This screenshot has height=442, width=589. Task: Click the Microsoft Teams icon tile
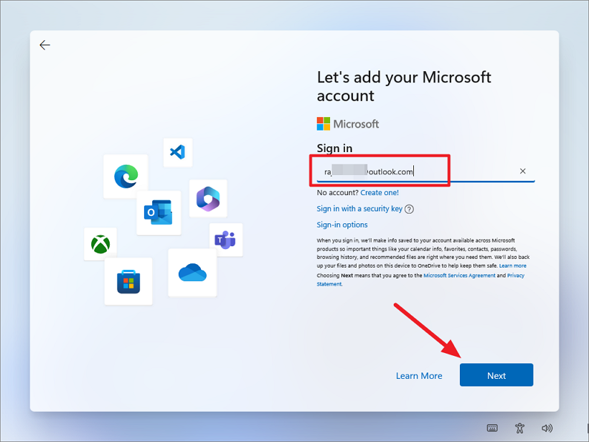[226, 240]
